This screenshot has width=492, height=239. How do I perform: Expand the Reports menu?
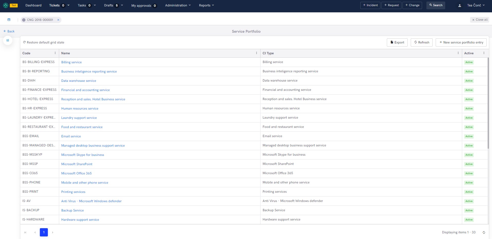pos(207,5)
